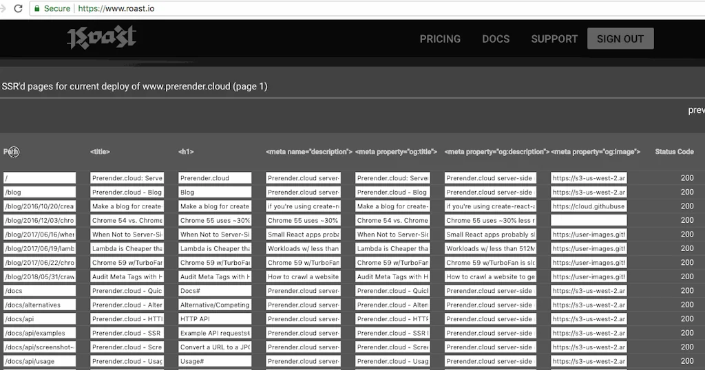Click the meta property="og:title" header
705x370 pixels.
point(396,152)
